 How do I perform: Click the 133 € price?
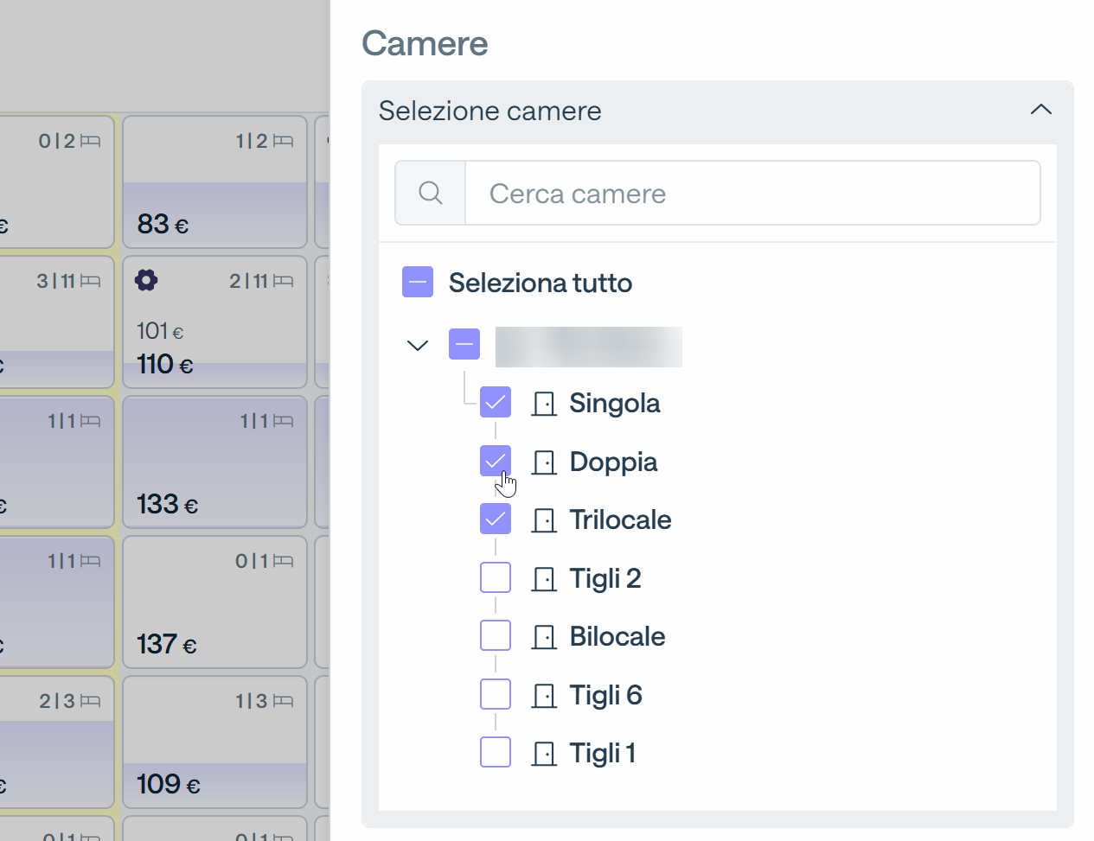[168, 505]
